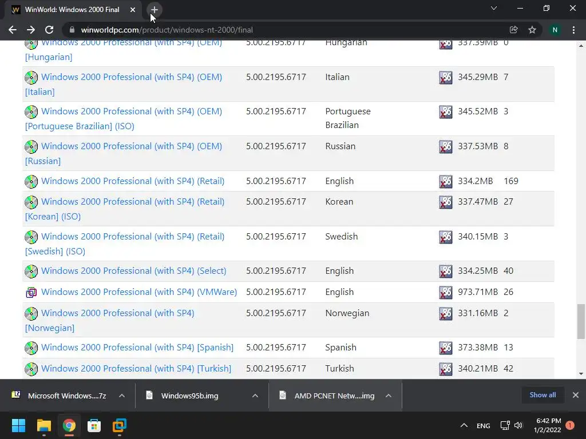Open the VMware taskbar icon
Screen dimensions: 586x439
pos(120,425)
